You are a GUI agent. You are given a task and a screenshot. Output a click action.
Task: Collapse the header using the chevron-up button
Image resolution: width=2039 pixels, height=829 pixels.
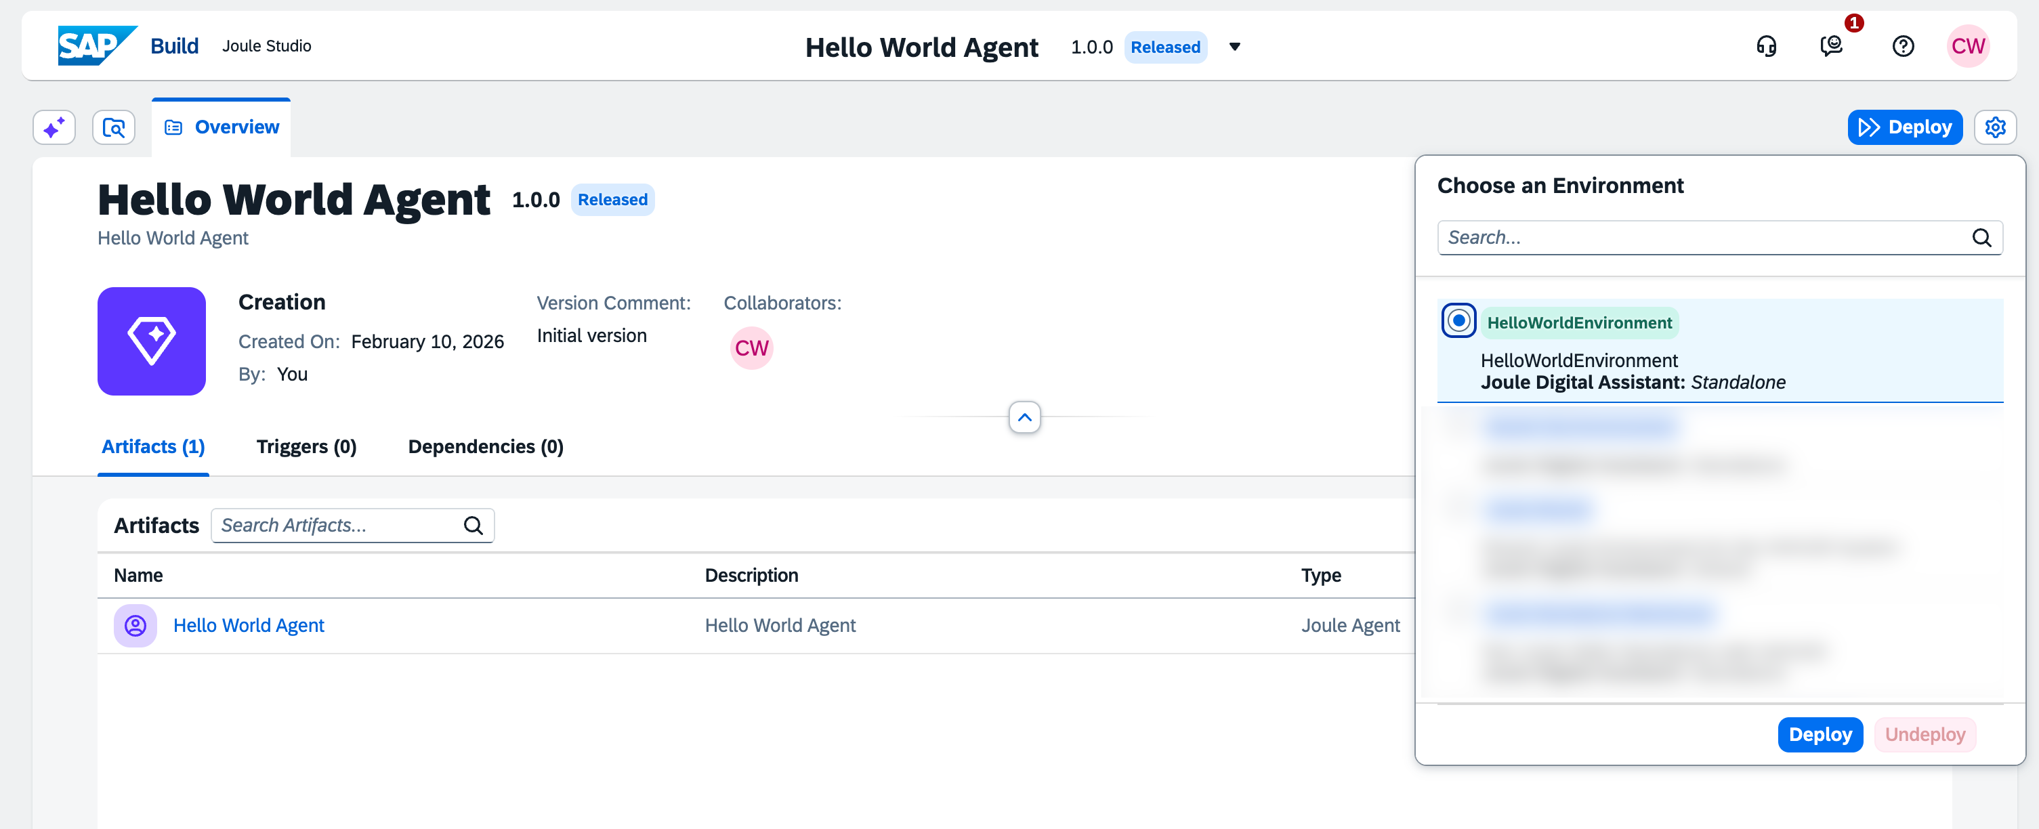(1024, 417)
